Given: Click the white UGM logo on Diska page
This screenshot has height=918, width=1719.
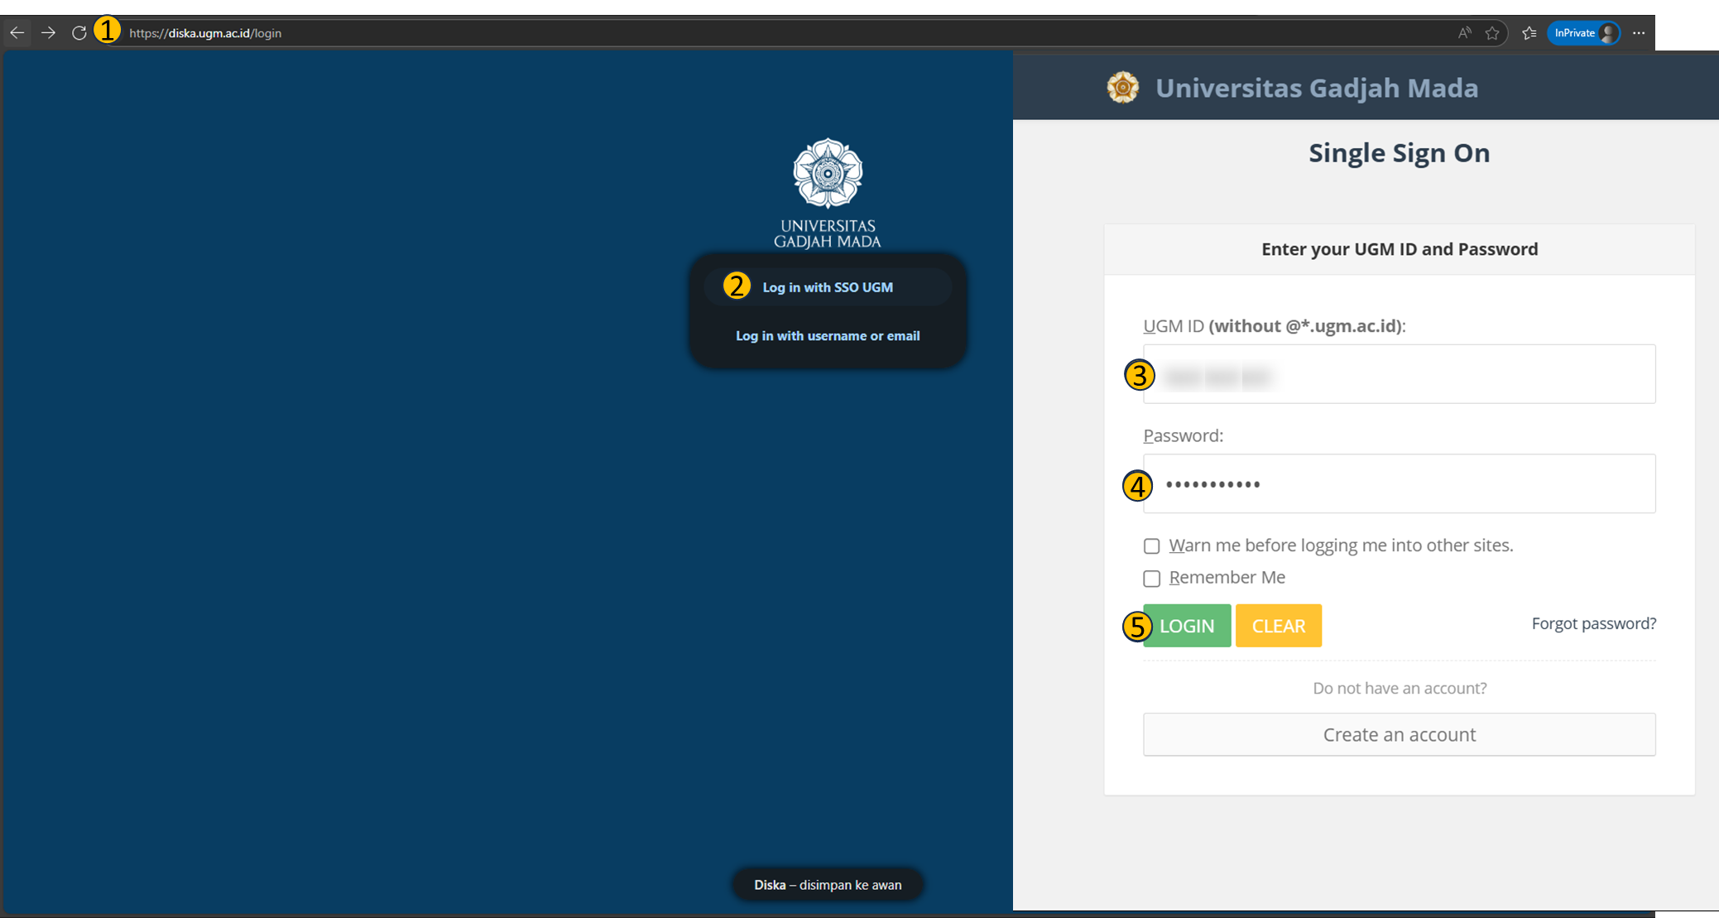Looking at the screenshot, I should (828, 192).
